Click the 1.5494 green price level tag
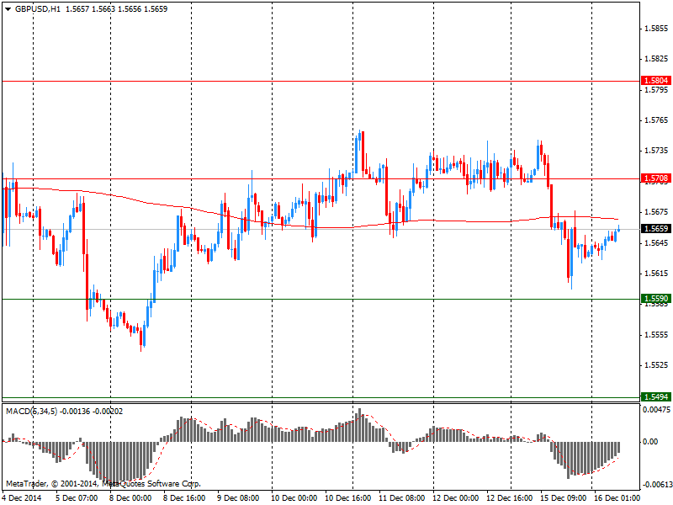Screen dimensions: 673x505 pyautogui.click(x=655, y=396)
